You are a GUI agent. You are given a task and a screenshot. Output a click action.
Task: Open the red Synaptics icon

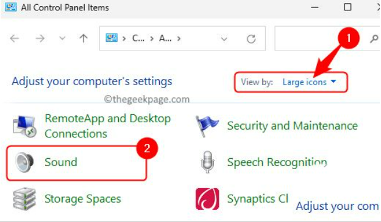point(207,199)
